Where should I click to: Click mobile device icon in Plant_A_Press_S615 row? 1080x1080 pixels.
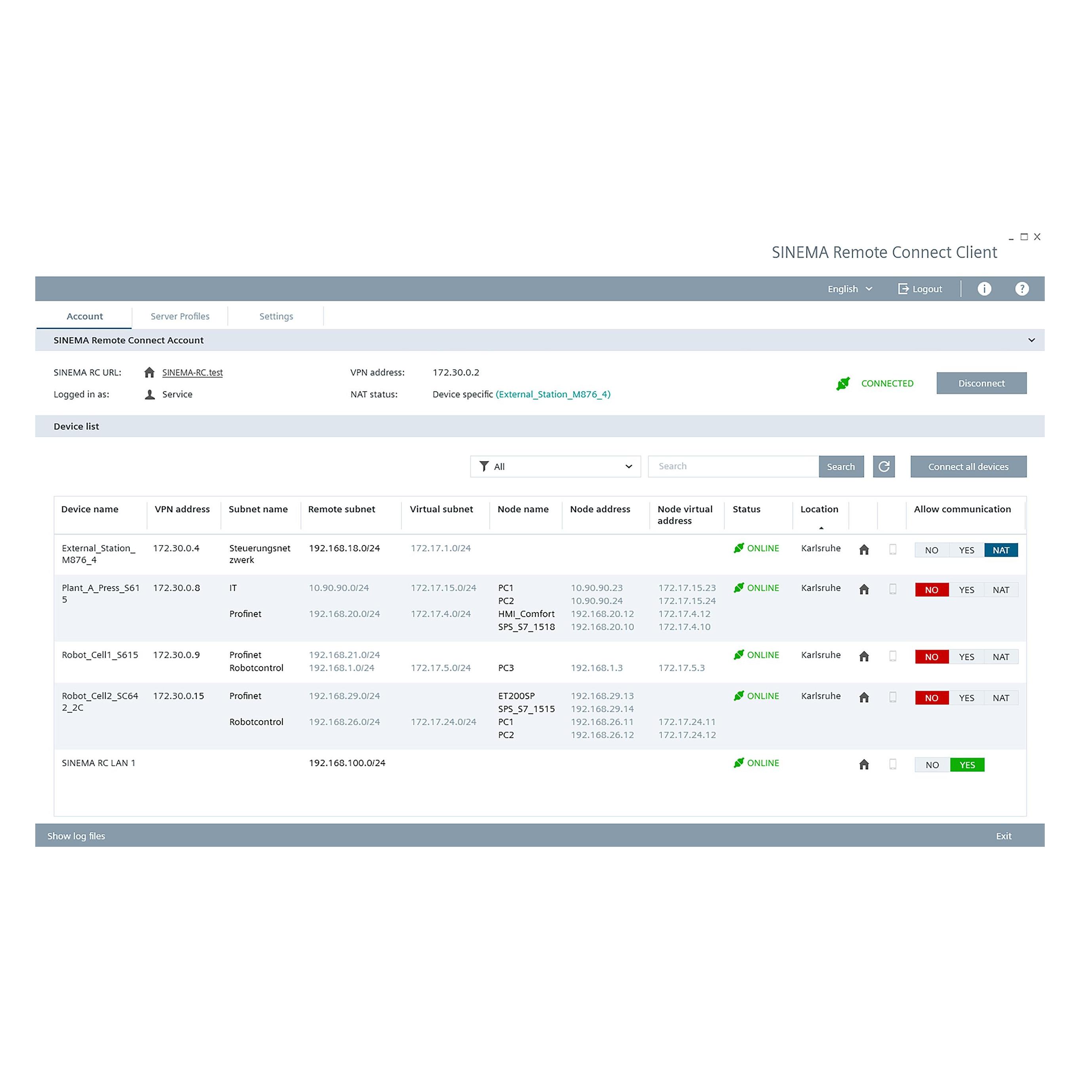[893, 589]
